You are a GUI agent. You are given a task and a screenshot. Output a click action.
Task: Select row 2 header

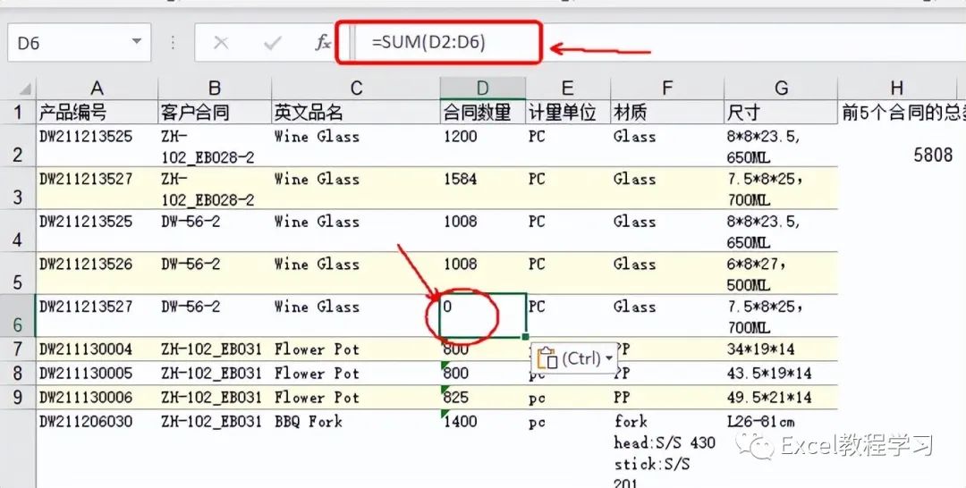[17, 147]
